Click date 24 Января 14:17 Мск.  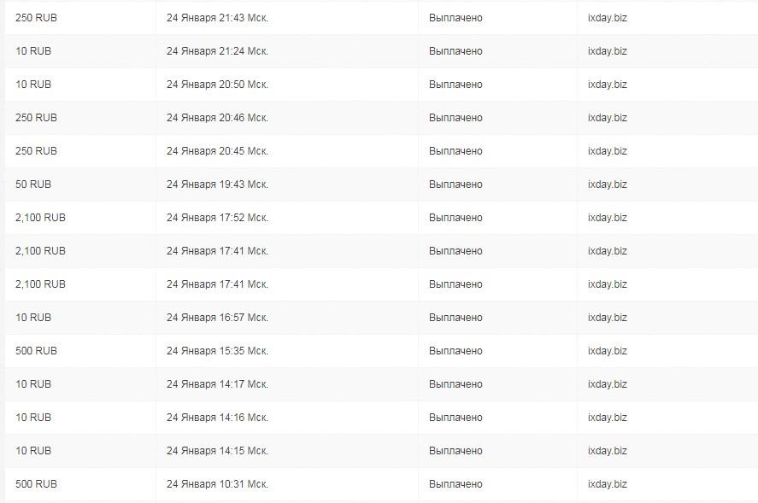217,384
